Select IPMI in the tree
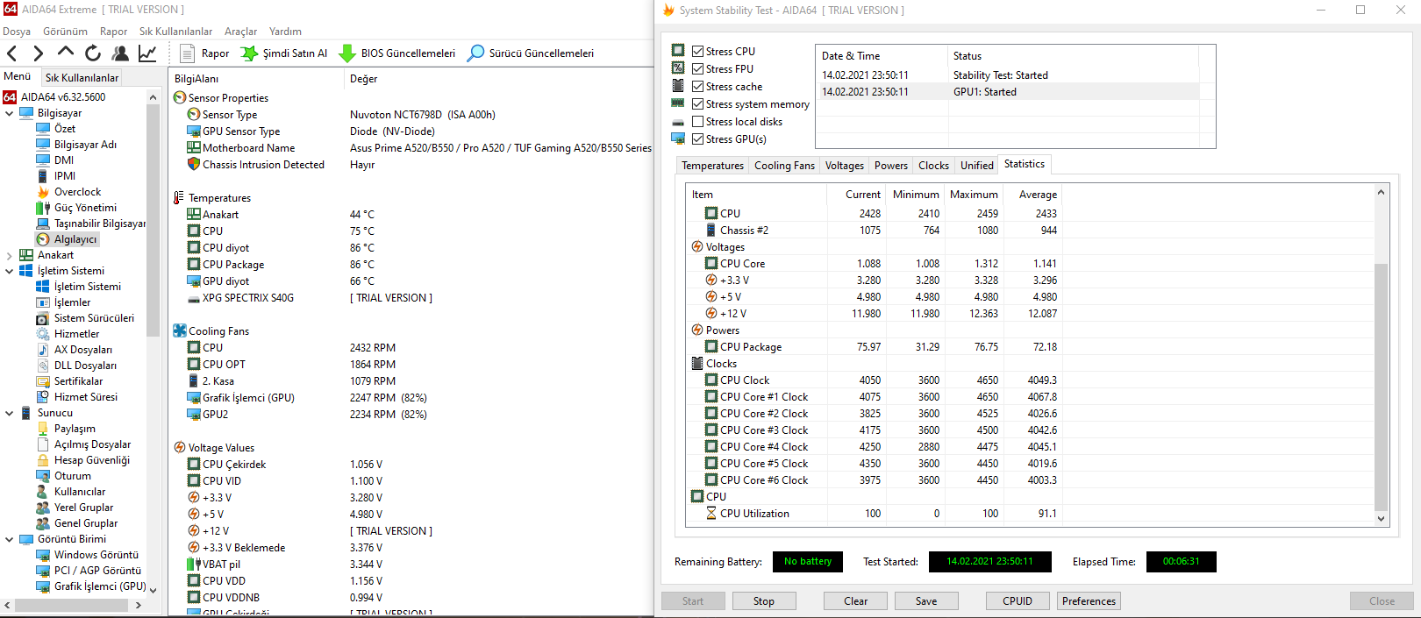This screenshot has width=1421, height=618. (x=65, y=176)
